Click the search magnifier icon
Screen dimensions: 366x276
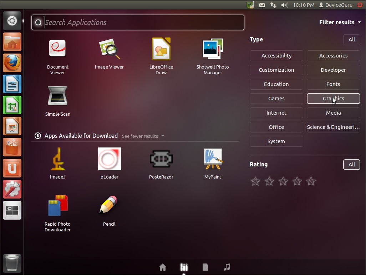(38, 22)
